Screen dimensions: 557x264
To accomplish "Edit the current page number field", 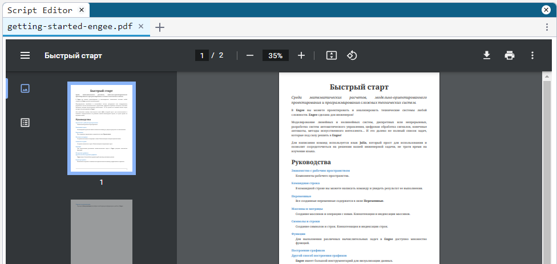I will [x=202, y=55].
